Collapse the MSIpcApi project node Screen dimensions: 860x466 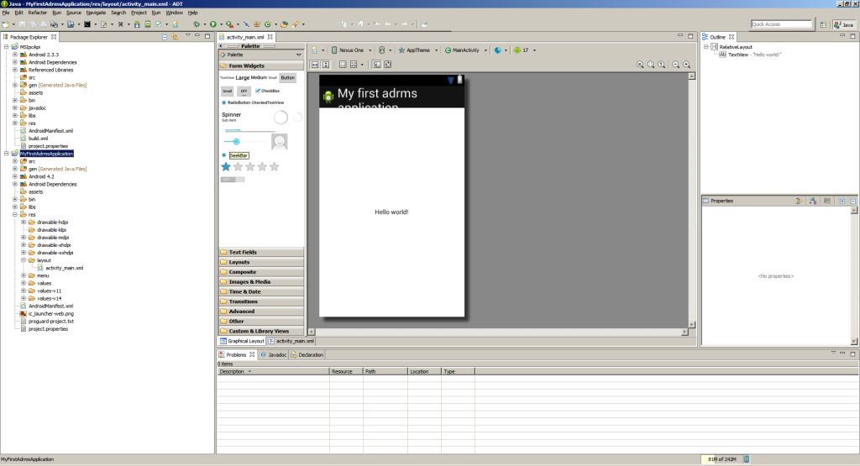click(x=7, y=47)
